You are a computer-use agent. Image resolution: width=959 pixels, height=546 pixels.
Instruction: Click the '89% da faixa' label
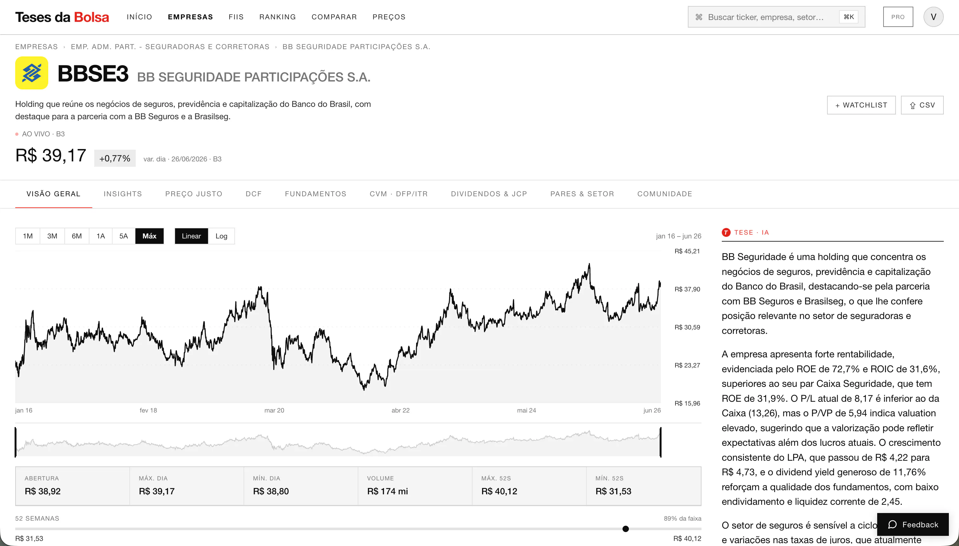(682, 518)
